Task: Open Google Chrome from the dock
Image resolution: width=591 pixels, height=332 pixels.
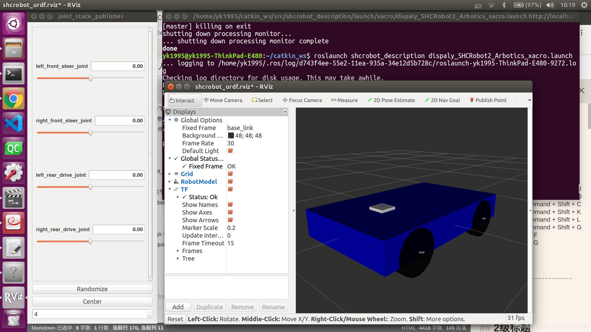Action: pos(13,98)
